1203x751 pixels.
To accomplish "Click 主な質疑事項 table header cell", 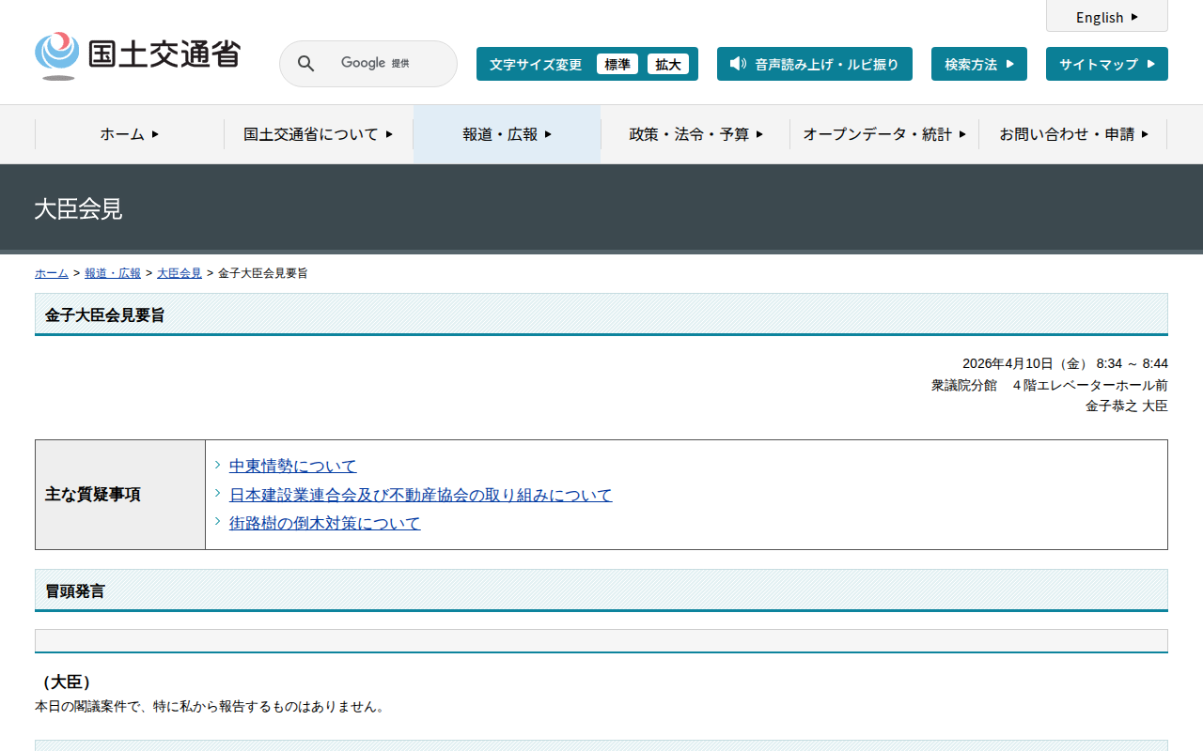I will [120, 495].
